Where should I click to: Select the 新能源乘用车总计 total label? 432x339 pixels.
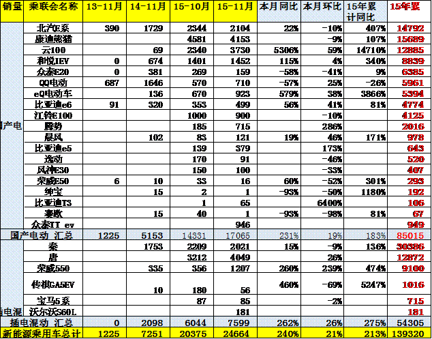pos(42,334)
